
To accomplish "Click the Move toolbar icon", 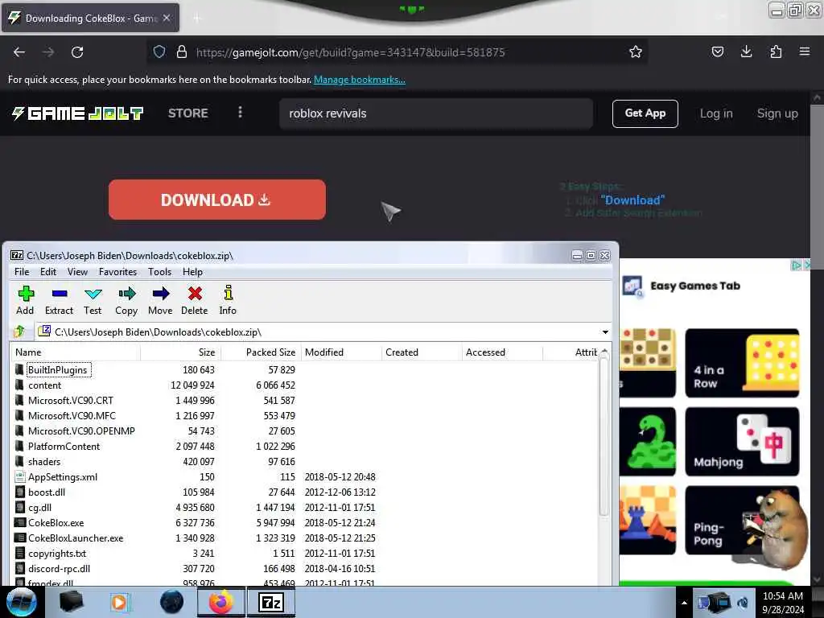I will pos(160,301).
